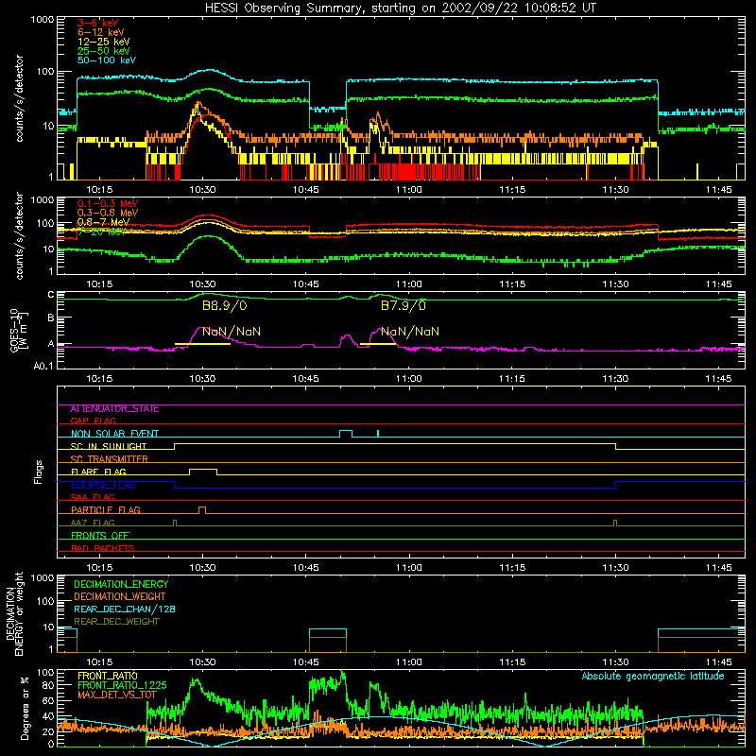This screenshot has width=756, height=756.
Task: Click the 0.8-7 MeV legend label
Action: 103,222
